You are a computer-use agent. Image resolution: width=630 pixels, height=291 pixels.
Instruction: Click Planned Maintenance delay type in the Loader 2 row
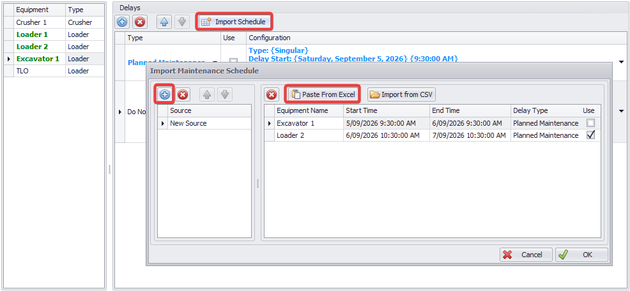click(546, 135)
